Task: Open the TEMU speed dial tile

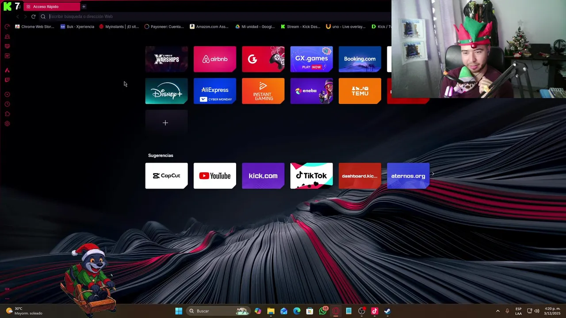Action: tap(360, 91)
